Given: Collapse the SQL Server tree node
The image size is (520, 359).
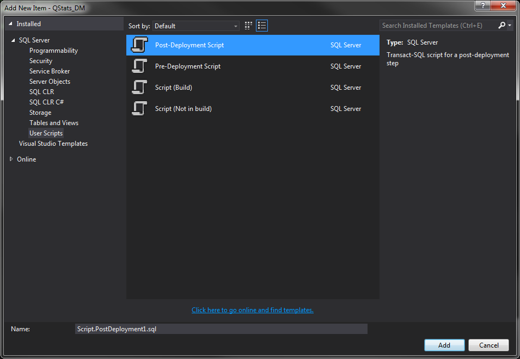Looking at the screenshot, I should (13, 40).
